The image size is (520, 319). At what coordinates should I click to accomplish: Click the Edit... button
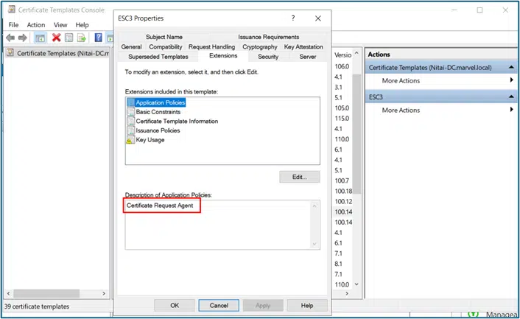pos(299,177)
